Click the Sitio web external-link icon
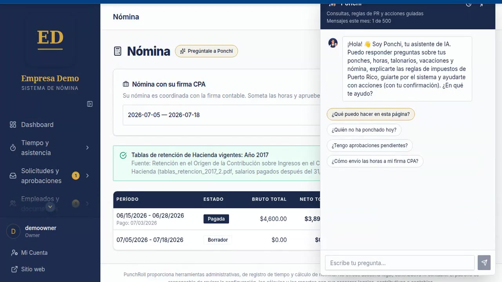This screenshot has height=282, width=502. [x=15, y=269]
